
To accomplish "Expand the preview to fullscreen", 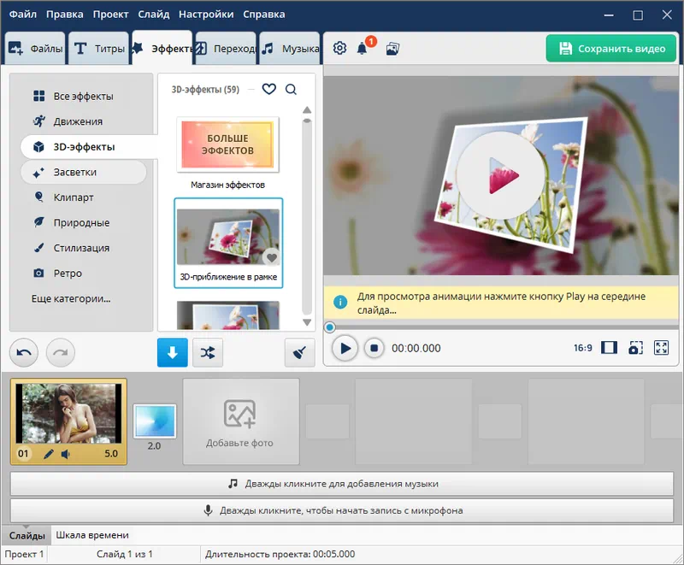I will pos(661,347).
